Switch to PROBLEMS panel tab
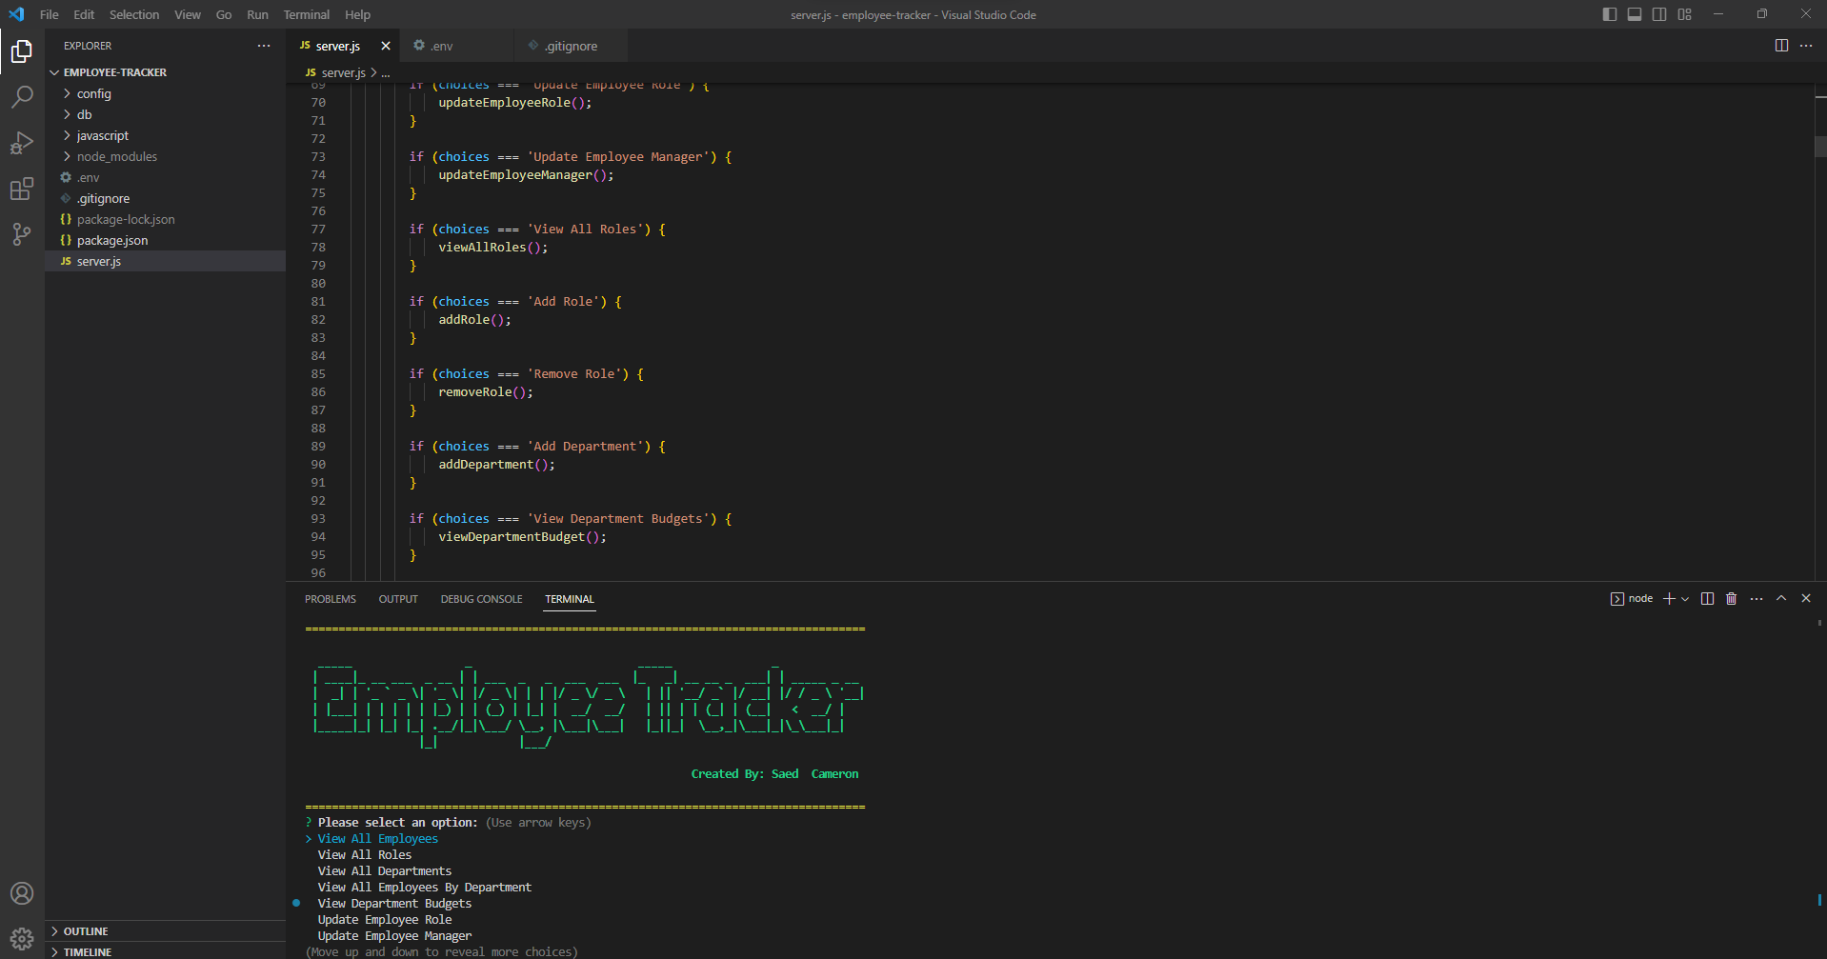The width and height of the screenshot is (1827, 959). pos(331,599)
